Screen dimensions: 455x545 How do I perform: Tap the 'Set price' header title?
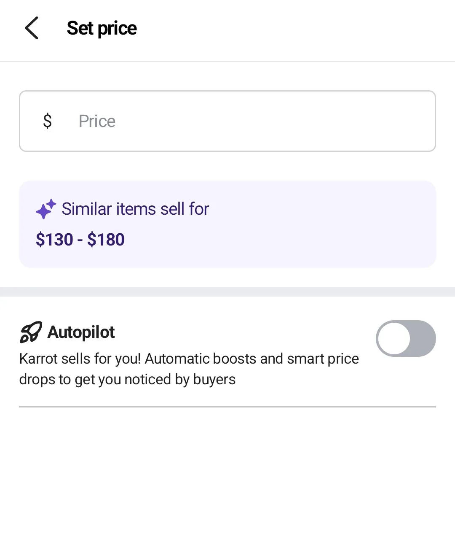[102, 28]
